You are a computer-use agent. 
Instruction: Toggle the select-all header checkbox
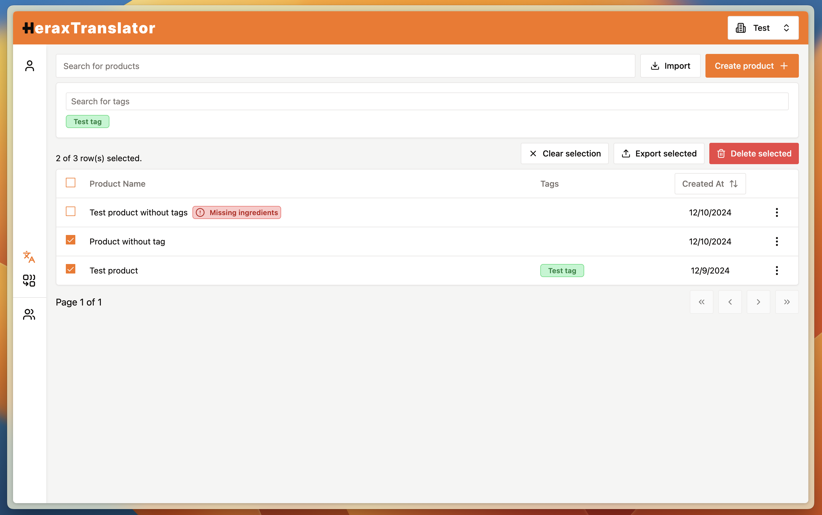(x=71, y=183)
